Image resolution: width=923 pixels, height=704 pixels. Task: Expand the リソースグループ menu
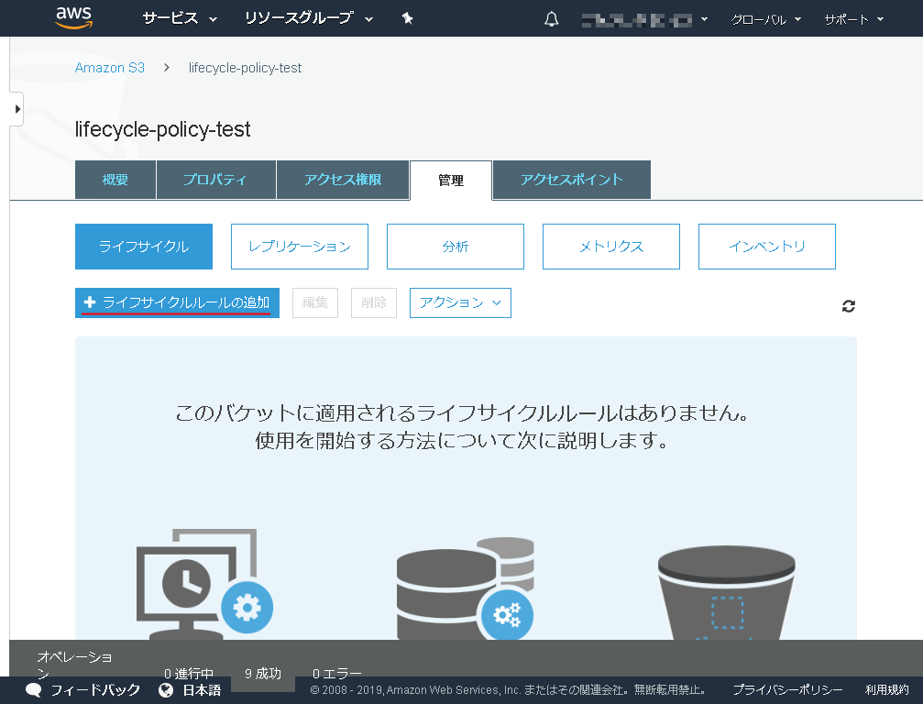309,19
